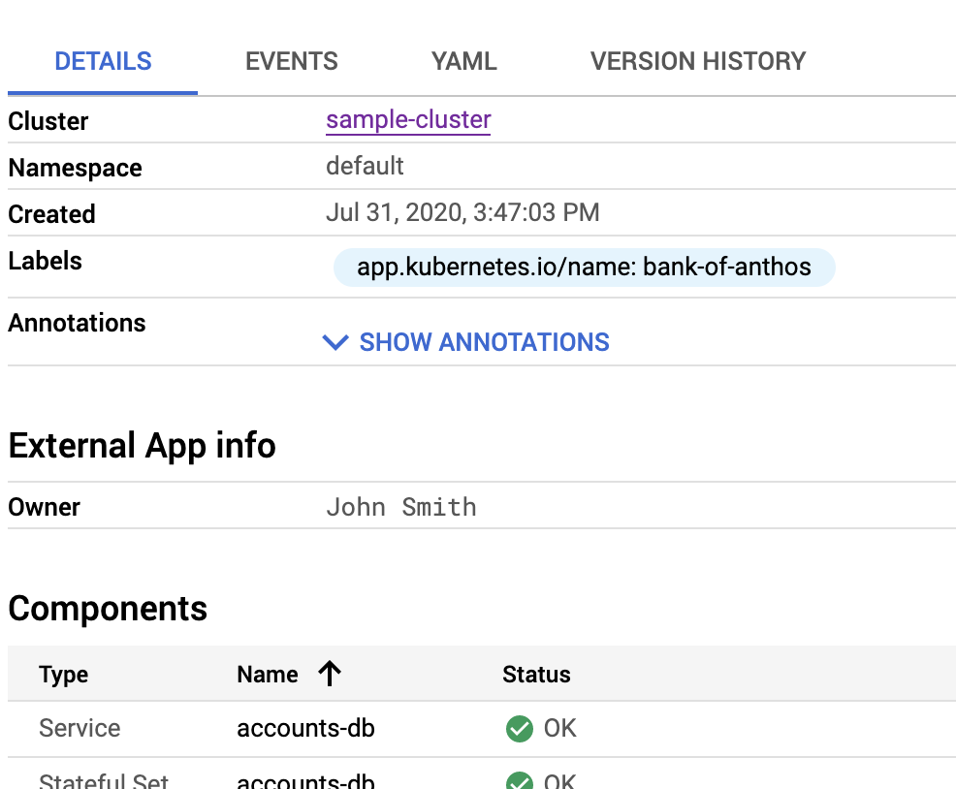Click the John Smith owner value
Image resolution: width=956 pixels, height=789 pixels.
click(x=400, y=507)
